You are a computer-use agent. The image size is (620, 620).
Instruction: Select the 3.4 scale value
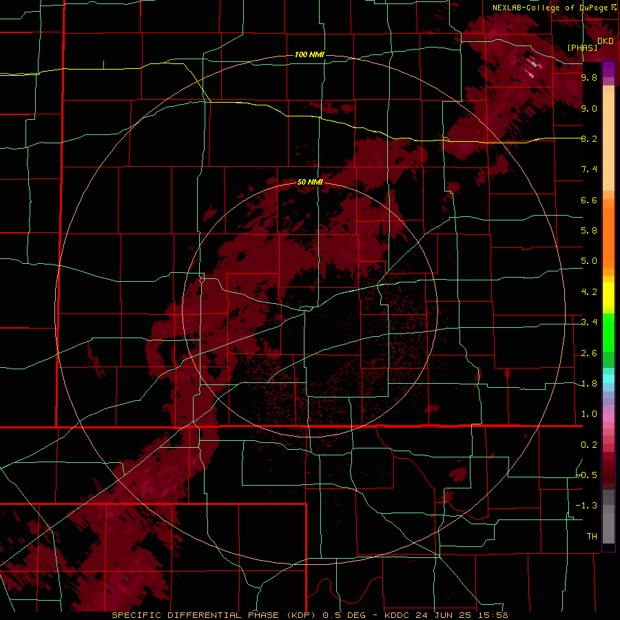(589, 322)
